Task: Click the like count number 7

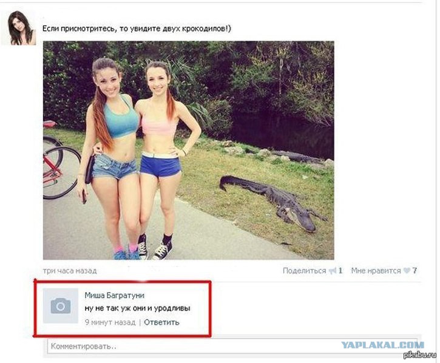Action: point(415,271)
